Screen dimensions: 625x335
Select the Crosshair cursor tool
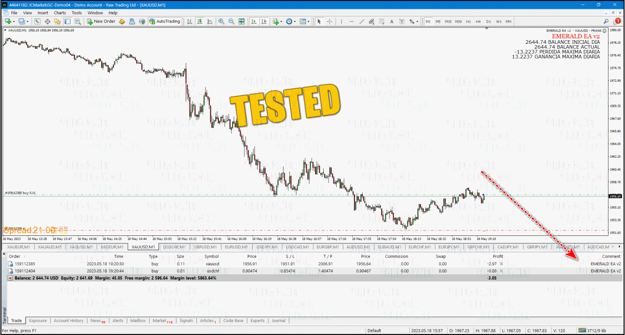tap(329, 21)
